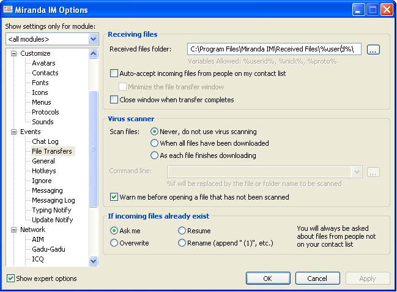Click the tree scrollbar up arrow
Image resolution: width=397 pixels, height=292 pixels.
coord(94,53)
